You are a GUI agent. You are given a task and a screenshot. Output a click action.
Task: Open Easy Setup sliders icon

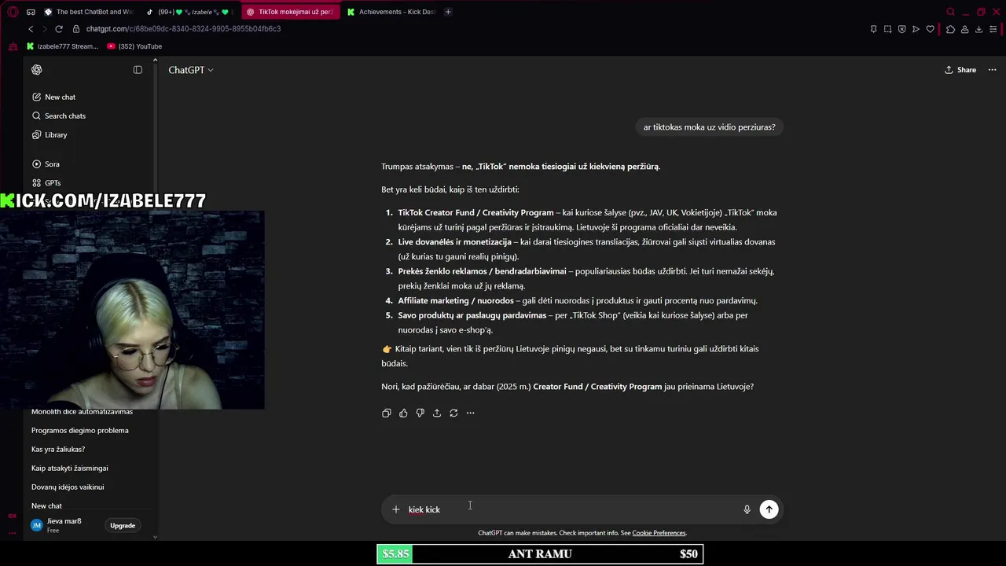pos(993,29)
